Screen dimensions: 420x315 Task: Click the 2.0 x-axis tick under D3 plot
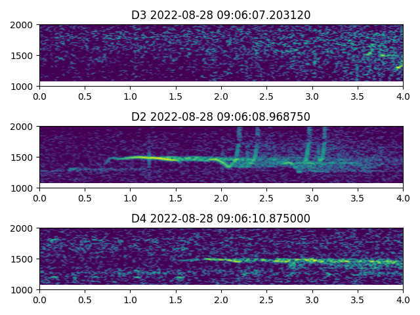(221, 96)
